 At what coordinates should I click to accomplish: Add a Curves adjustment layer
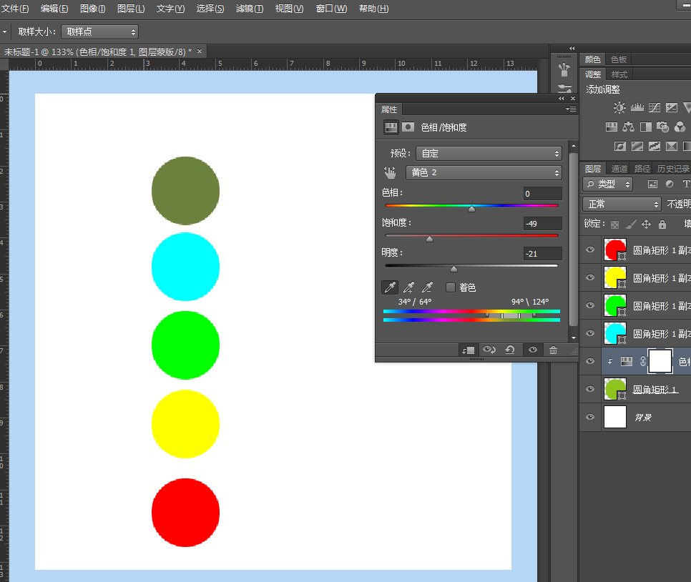point(655,108)
